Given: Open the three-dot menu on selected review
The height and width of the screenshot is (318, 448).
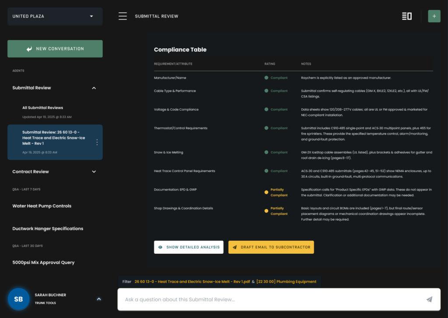Looking at the screenshot, I should (x=97, y=142).
